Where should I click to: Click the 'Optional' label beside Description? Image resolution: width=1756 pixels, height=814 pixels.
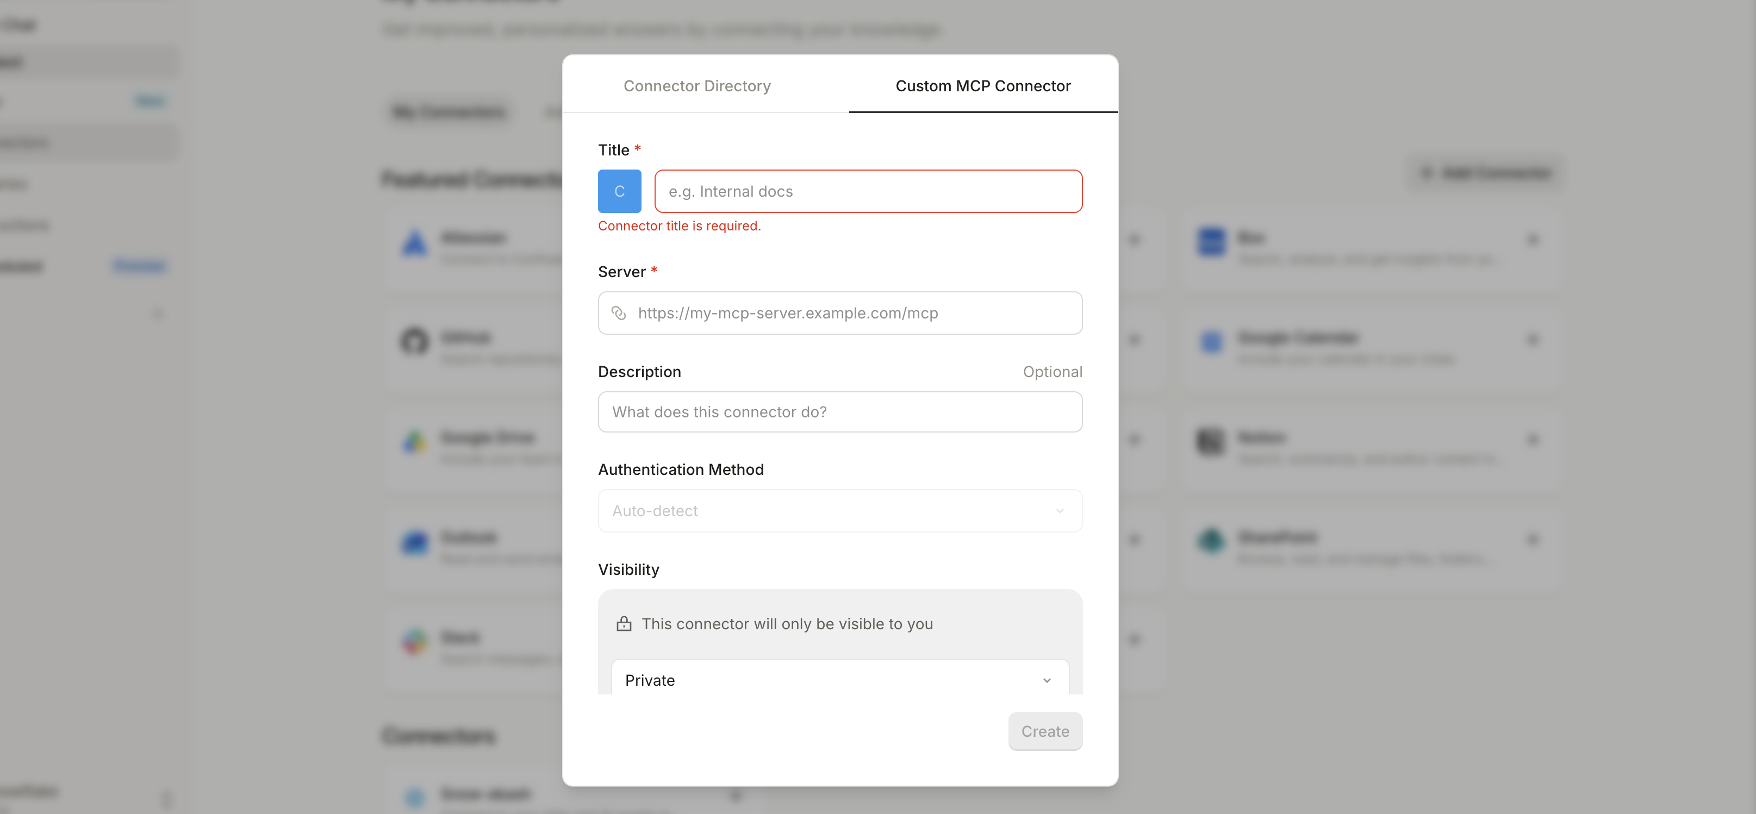1052,372
